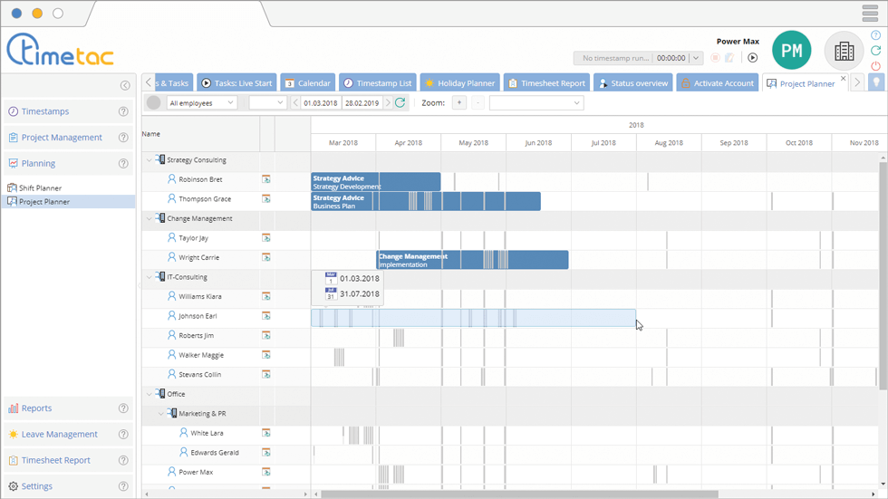Click the zoom in plus button
This screenshot has width=888, height=499.
tap(459, 103)
